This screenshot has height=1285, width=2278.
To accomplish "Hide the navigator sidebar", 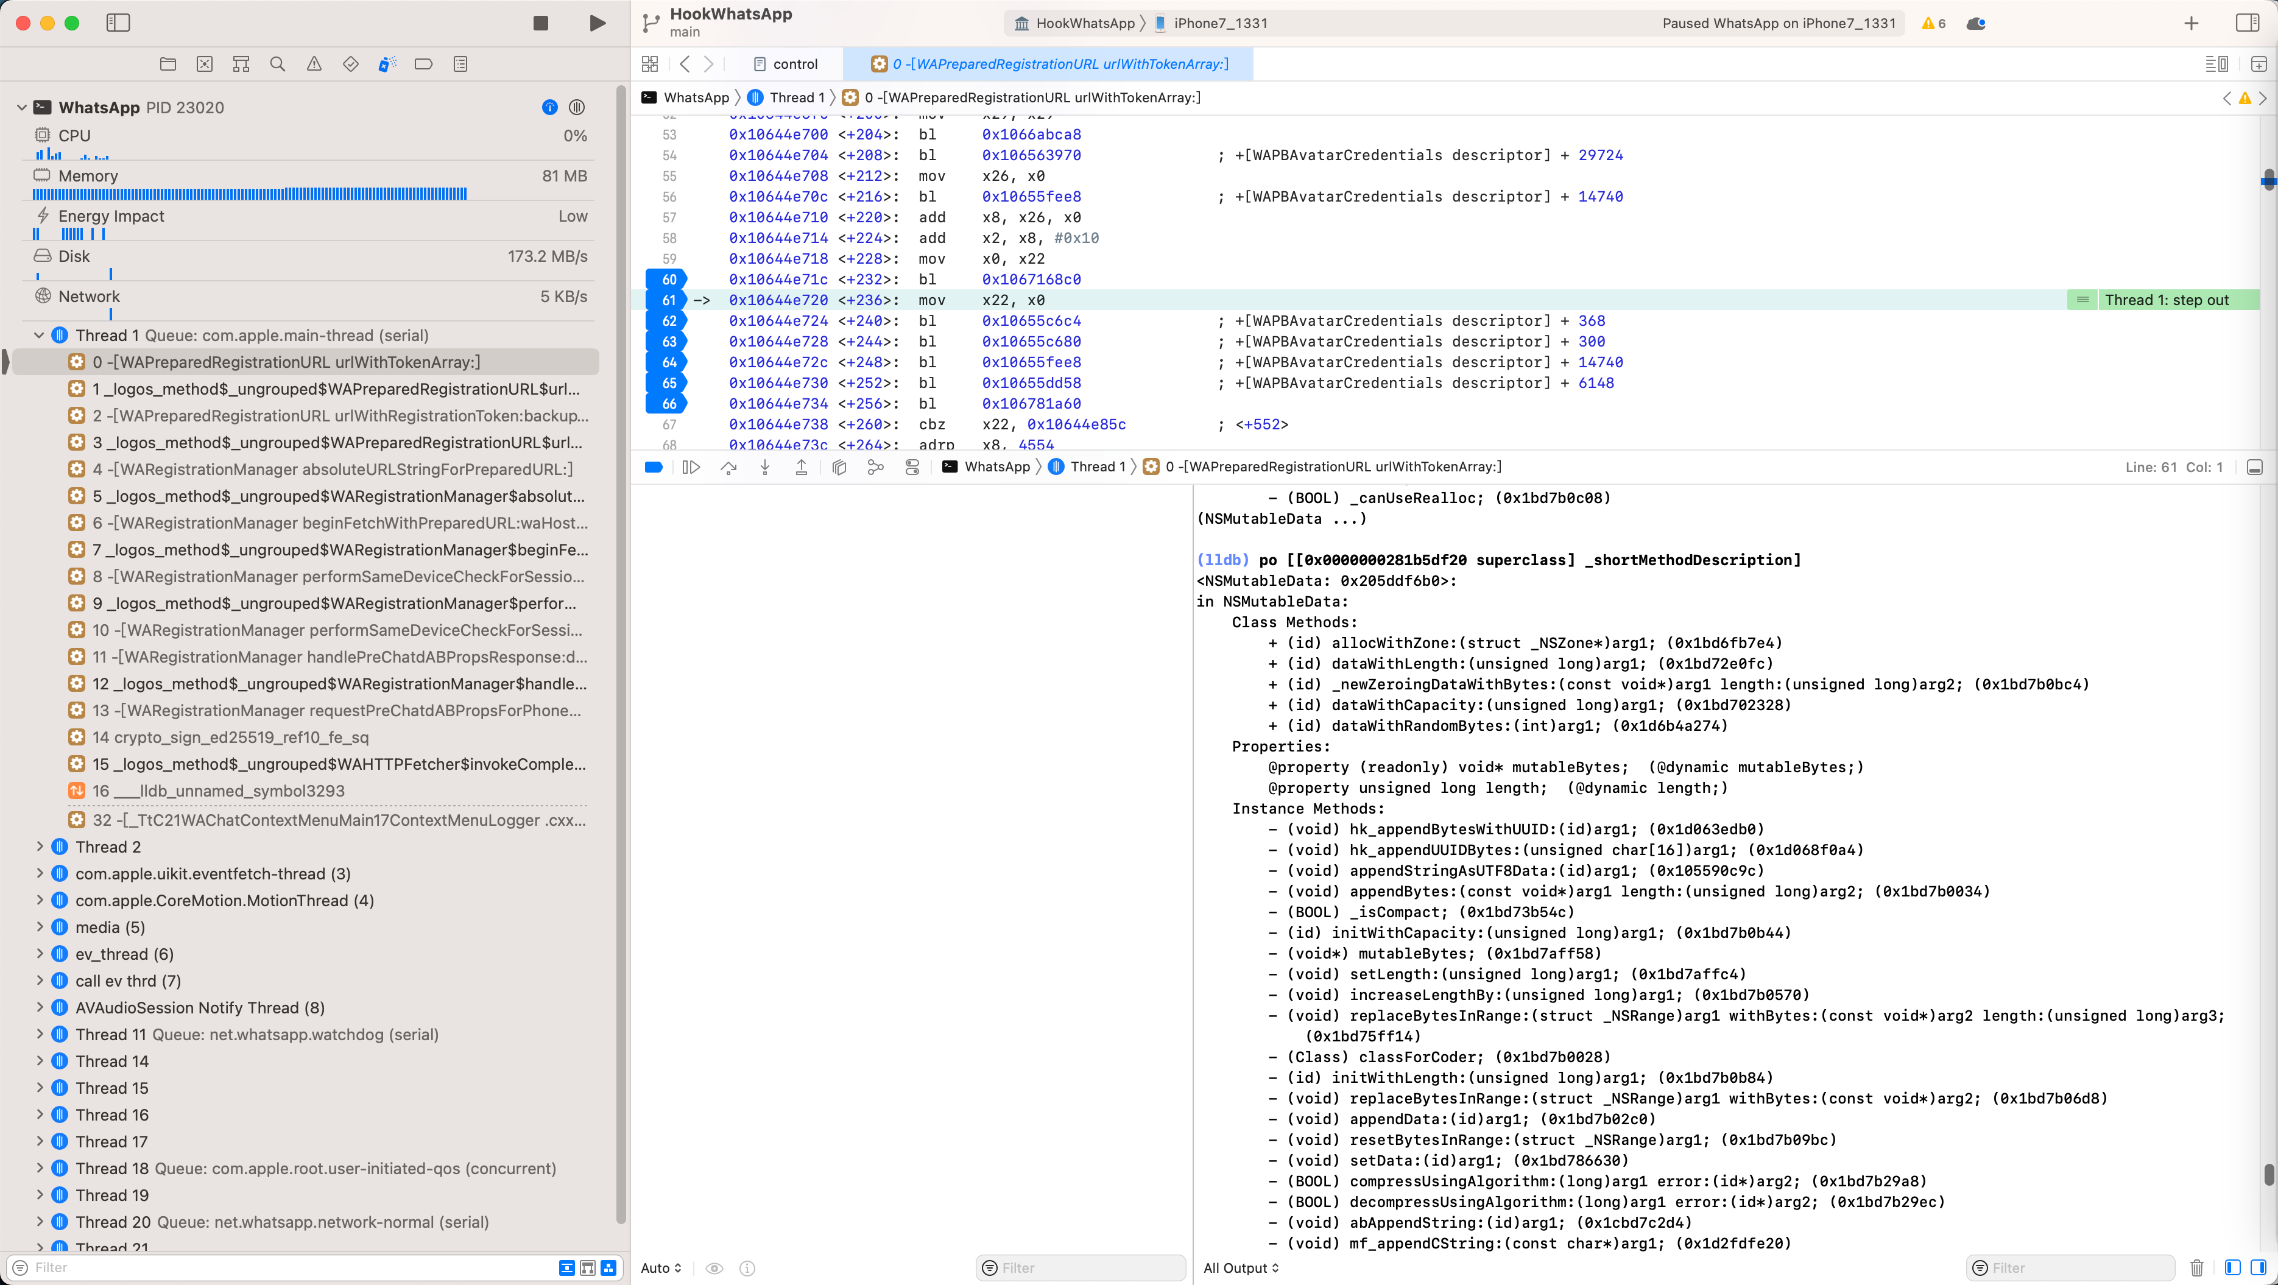I will tap(119, 23).
